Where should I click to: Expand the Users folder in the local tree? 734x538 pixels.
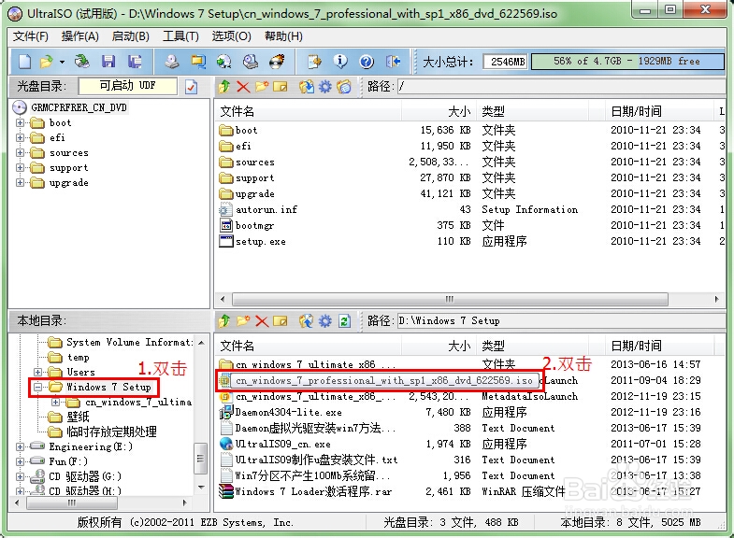(38, 372)
